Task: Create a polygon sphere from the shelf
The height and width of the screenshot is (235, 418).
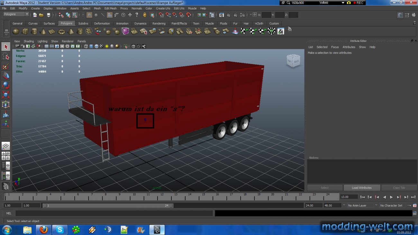Action: click(16, 31)
